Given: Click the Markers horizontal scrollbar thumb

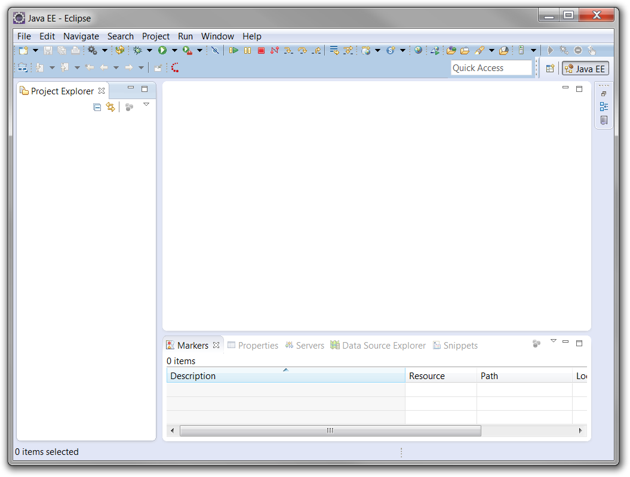Looking at the screenshot, I should point(330,431).
